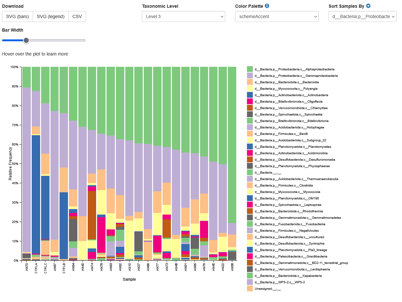
Task: Select the Alphaproteobacteria legend color swatch
Action: (x=250, y=69)
